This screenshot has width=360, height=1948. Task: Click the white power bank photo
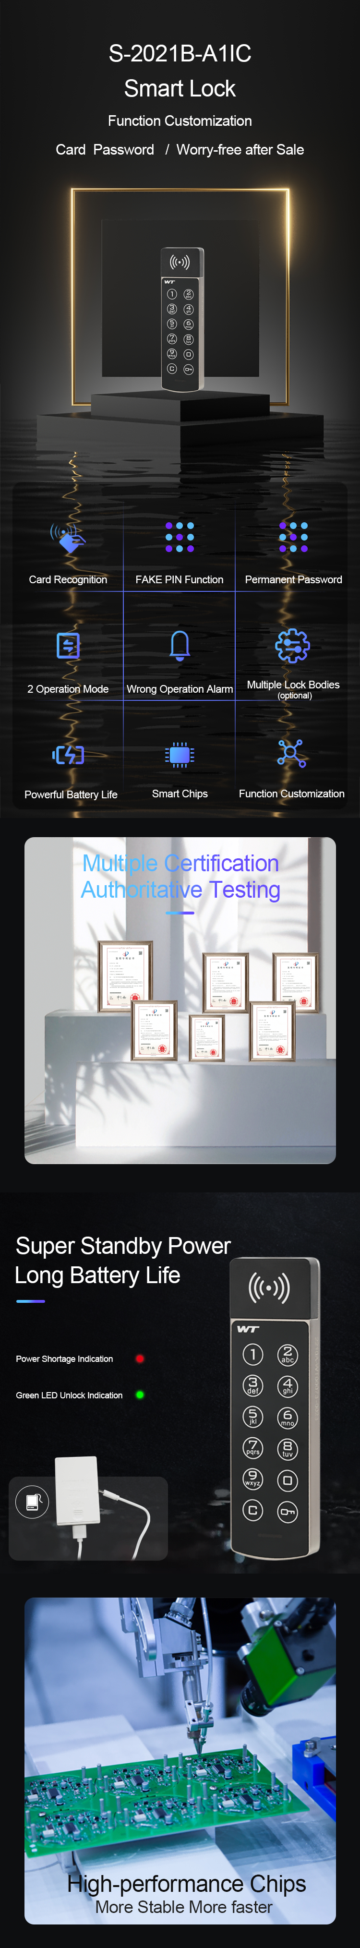pos(77,1491)
